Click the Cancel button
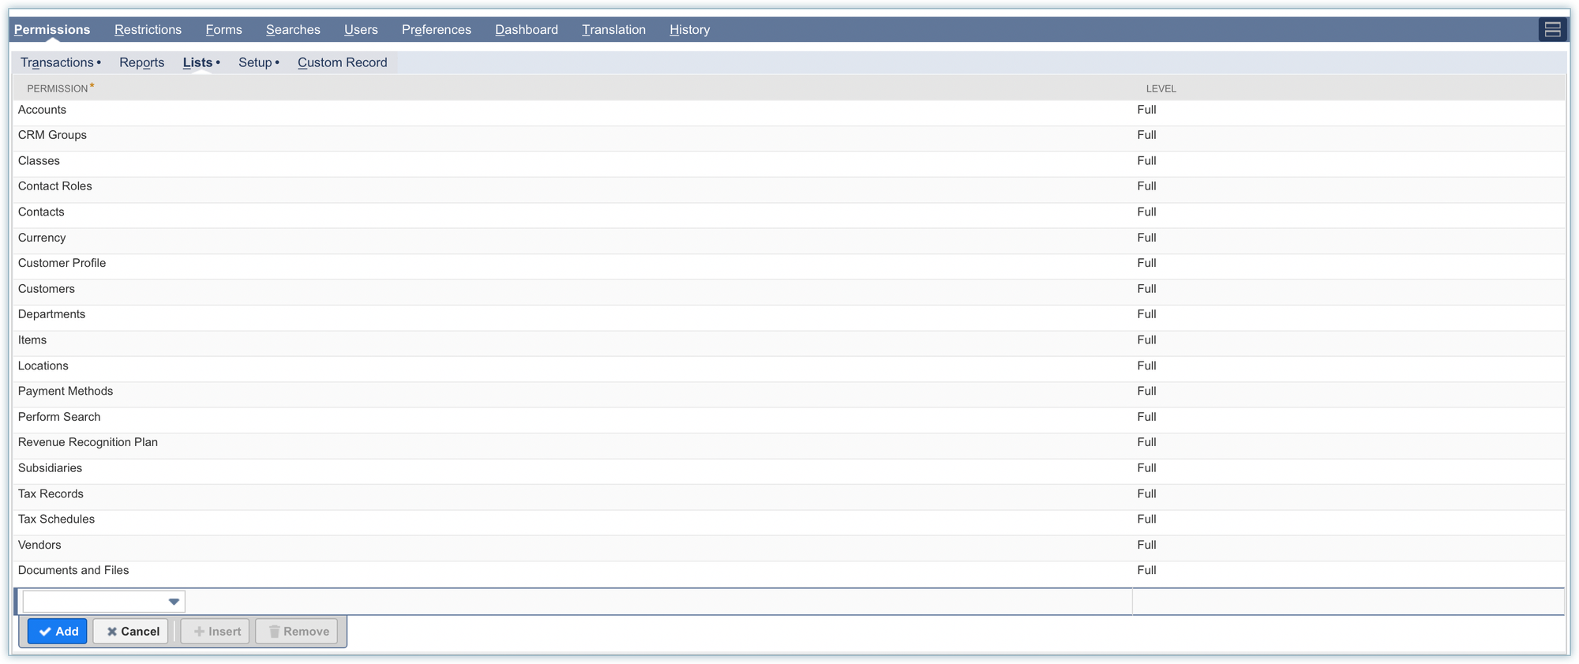The image size is (1579, 664). [x=131, y=631]
